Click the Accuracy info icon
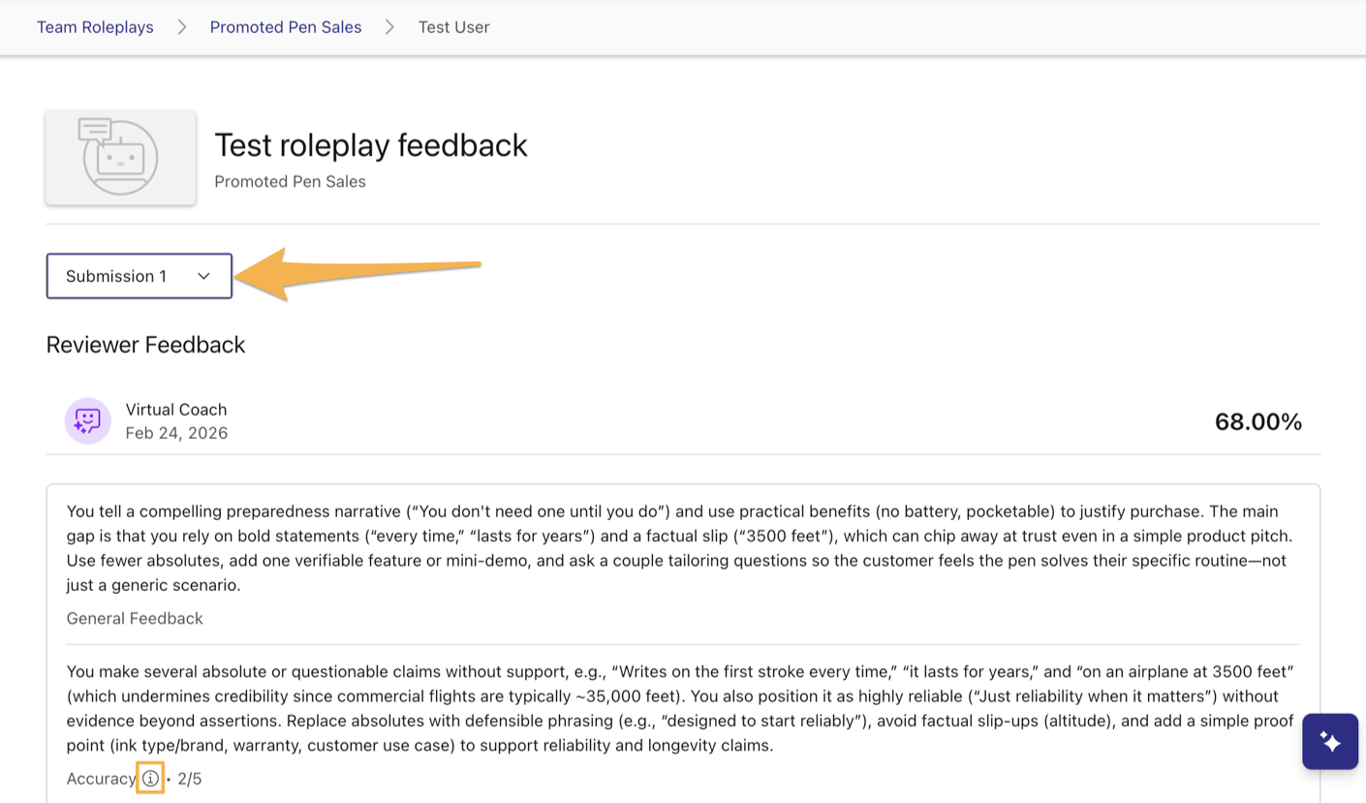The width and height of the screenshot is (1366, 803). point(150,779)
